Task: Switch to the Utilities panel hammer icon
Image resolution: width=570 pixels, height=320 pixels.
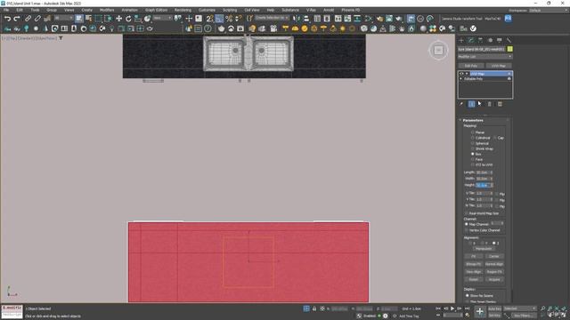Action: (x=509, y=40)
